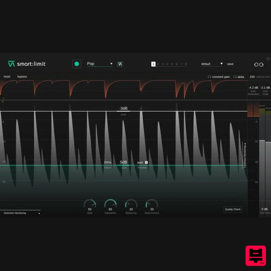Toggle bypass for the limiter

[22, 77]
